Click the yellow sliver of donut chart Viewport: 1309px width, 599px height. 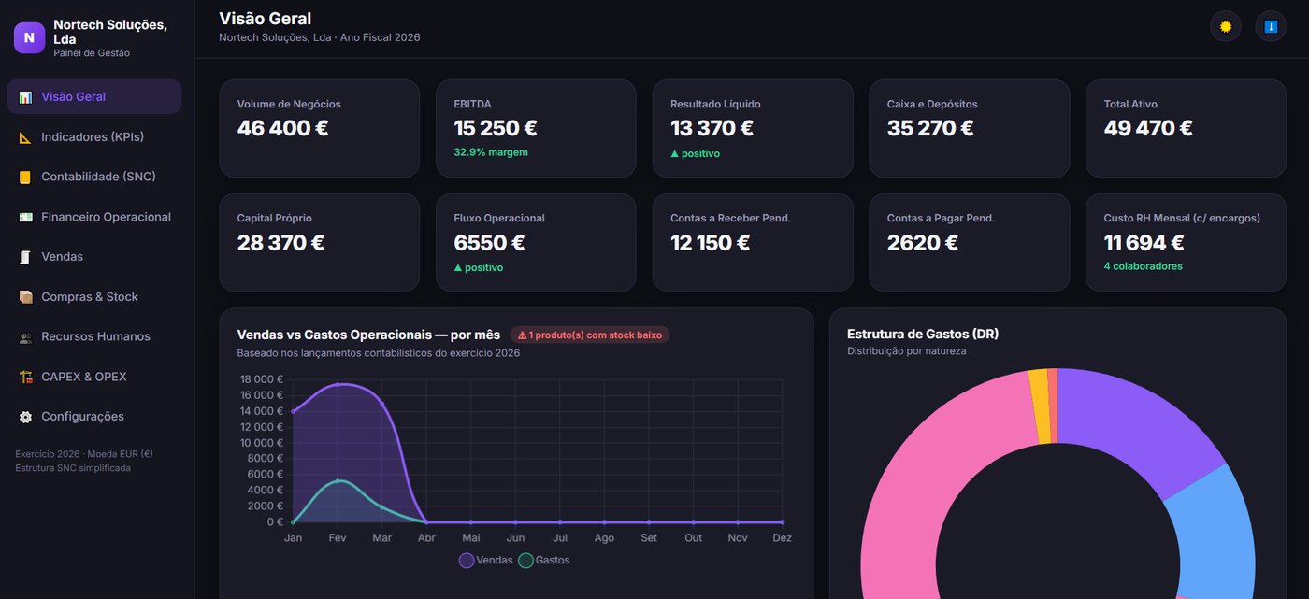(x=1040, y=406)
